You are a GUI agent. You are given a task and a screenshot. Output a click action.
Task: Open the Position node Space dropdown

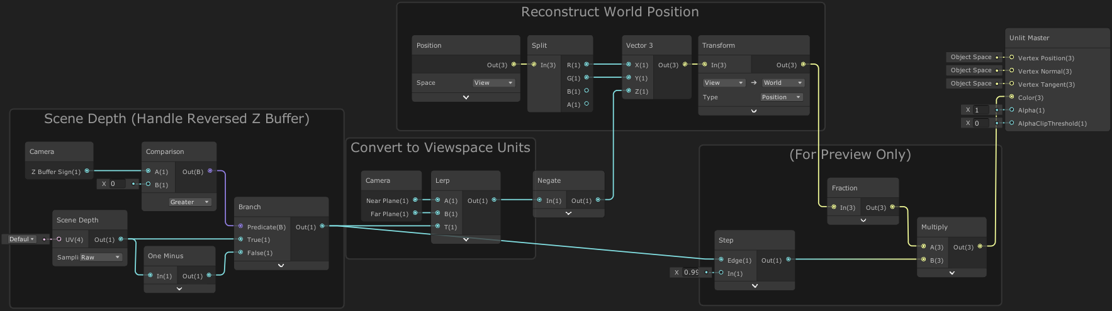[493, 83]
